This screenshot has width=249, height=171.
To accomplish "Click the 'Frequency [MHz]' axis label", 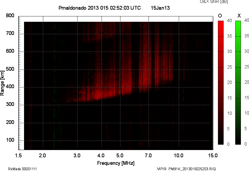I will [x=116, y=163].
